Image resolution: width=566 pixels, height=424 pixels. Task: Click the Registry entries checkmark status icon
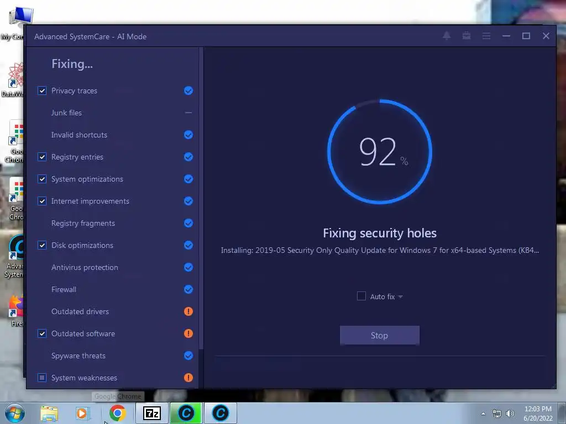pyautogui.click(x=188, y=157)
